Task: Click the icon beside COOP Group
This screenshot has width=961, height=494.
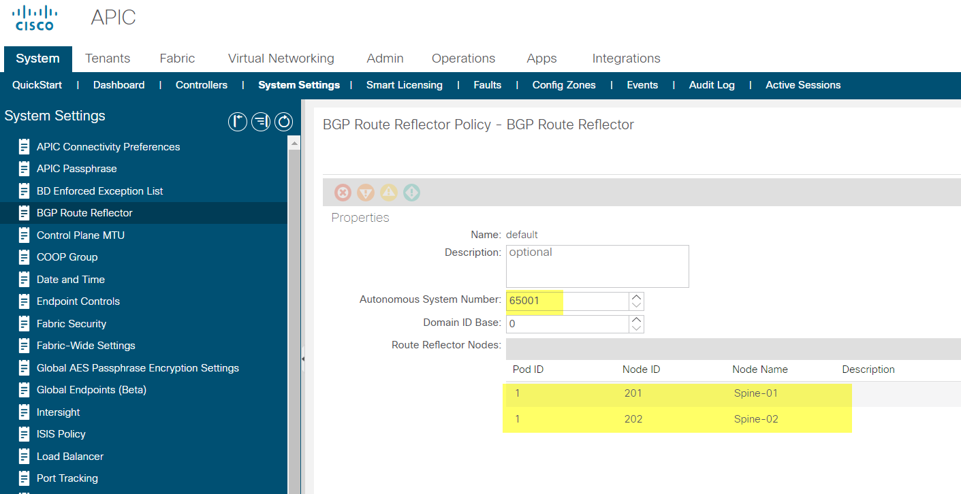Action: tap(25, 257)
